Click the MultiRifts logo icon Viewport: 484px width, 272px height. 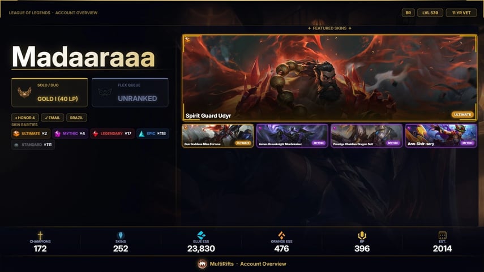(x=202, y=264)
